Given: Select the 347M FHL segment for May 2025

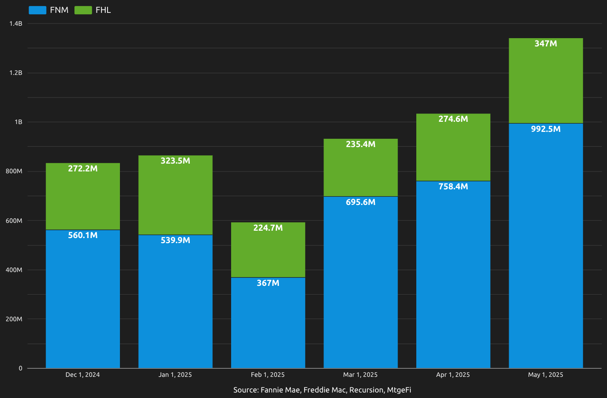Looking at the screenshot, I should [545, 78].
